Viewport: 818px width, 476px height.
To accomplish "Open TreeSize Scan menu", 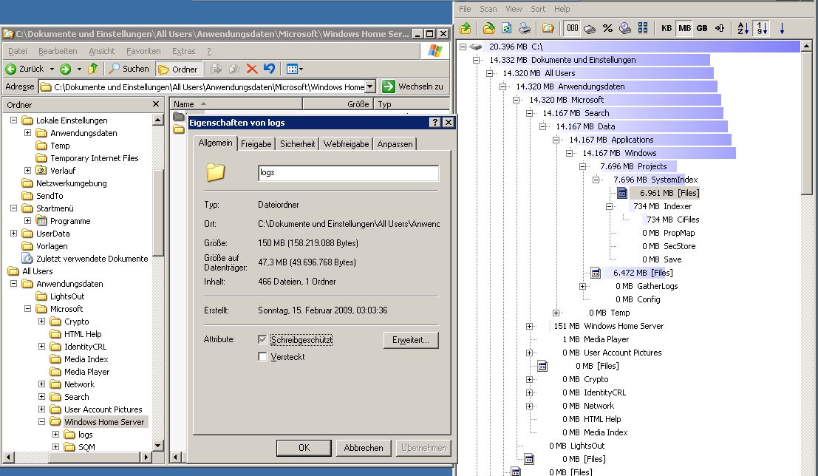I will point(488,9).
